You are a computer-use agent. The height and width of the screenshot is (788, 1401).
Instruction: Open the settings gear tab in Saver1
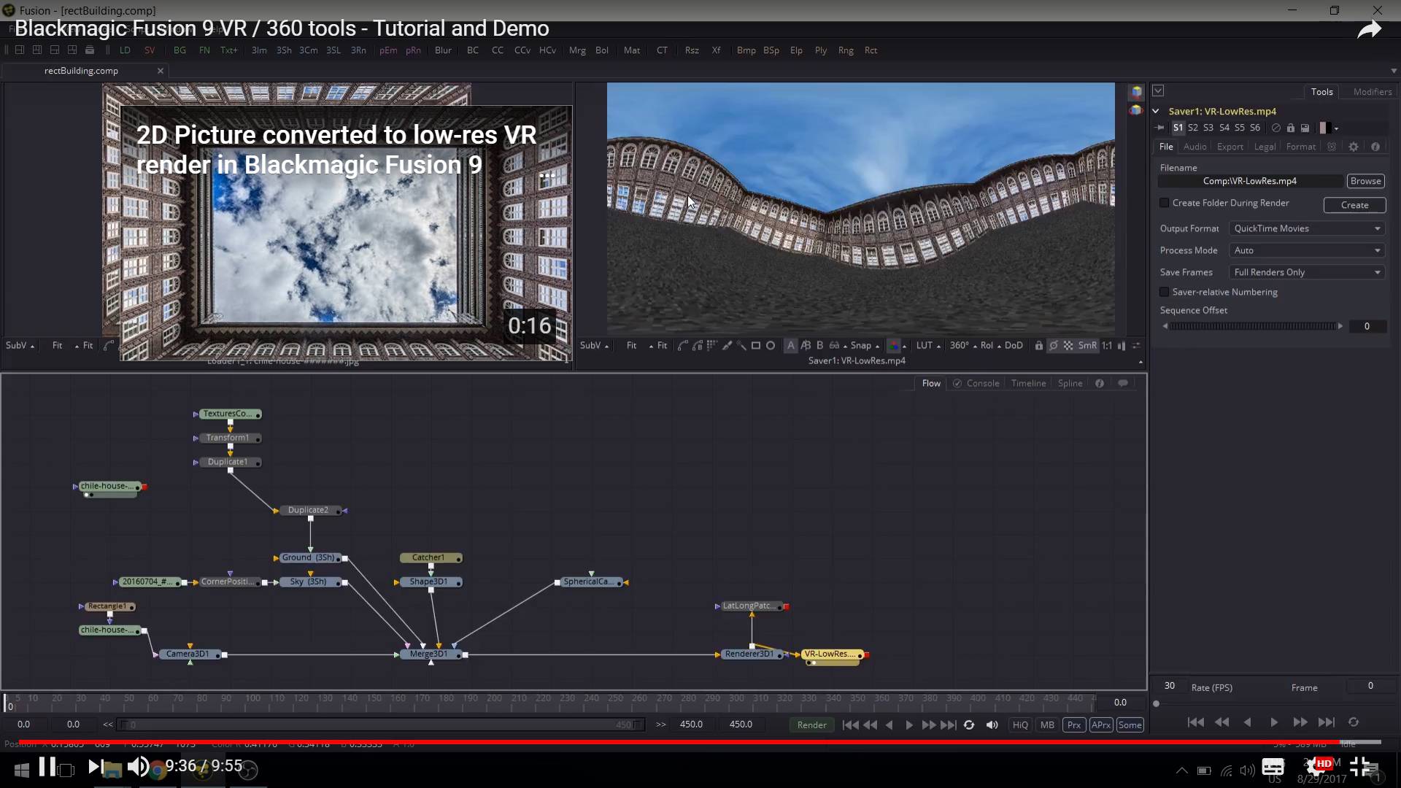1354,147
